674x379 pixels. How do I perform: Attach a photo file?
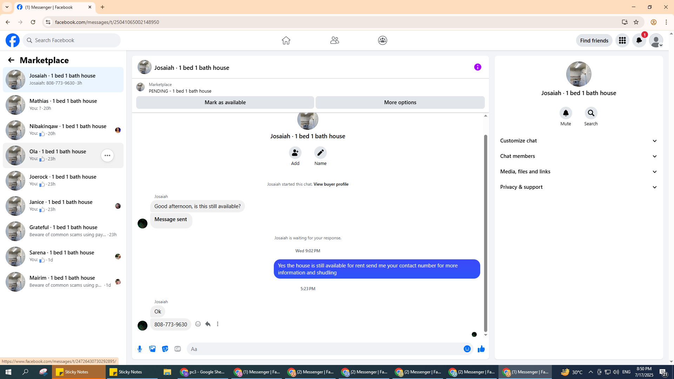(152, 349)
